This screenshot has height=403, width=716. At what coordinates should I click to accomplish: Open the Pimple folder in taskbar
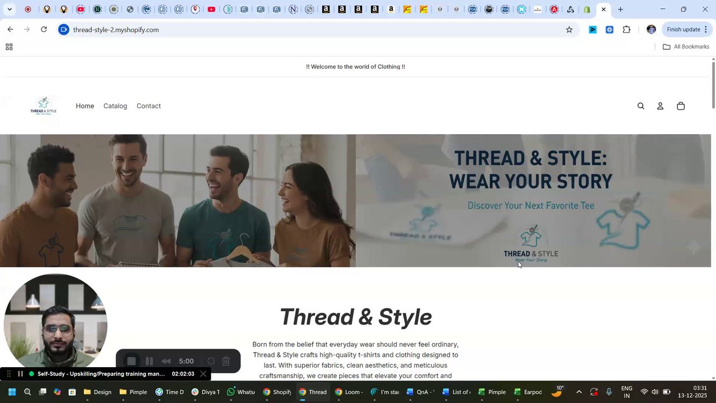pos(134,392)
